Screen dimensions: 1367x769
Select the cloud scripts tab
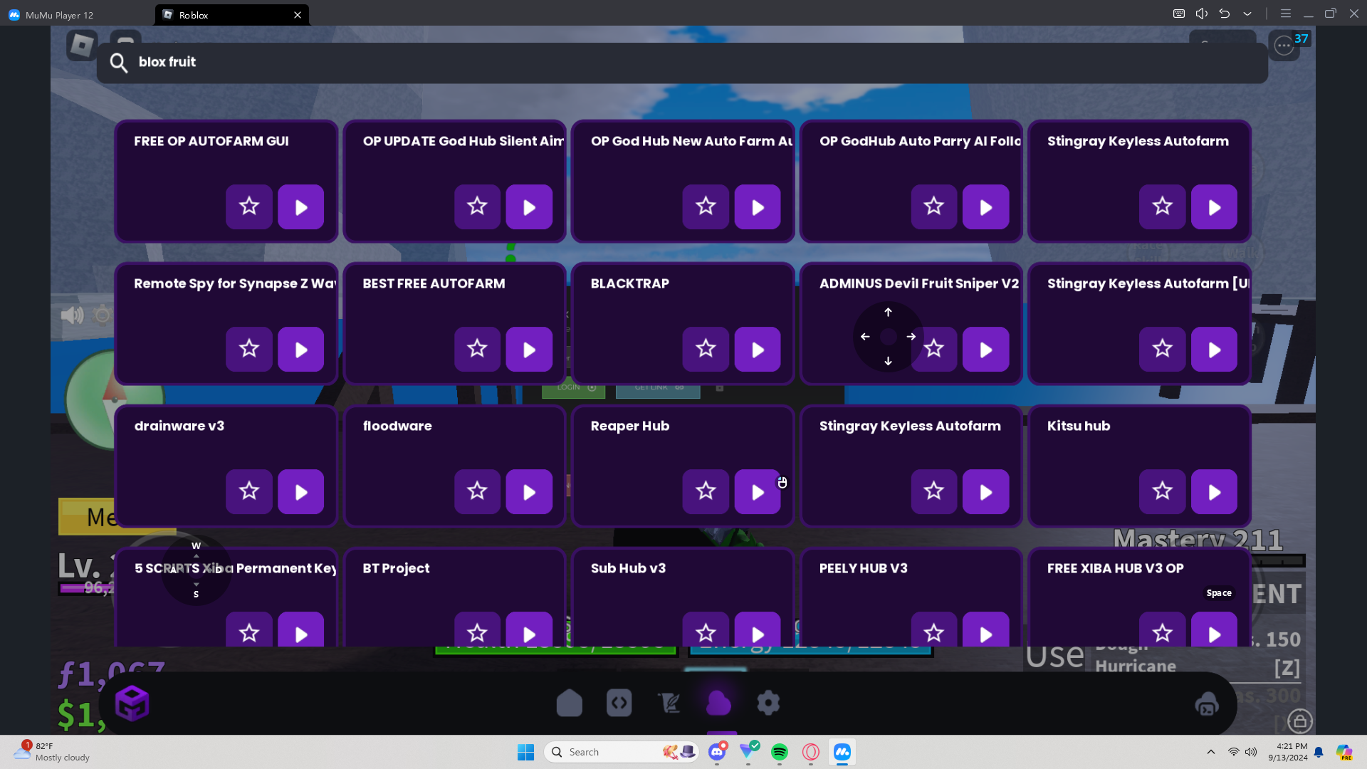tap(719, 703)
